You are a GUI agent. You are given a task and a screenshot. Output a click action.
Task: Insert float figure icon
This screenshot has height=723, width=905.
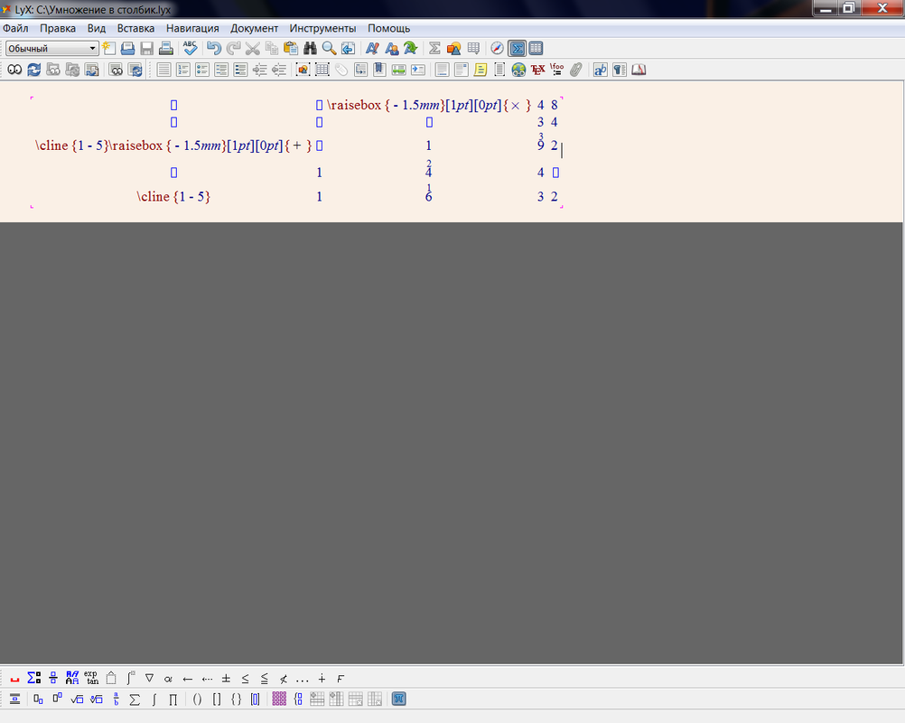[303, 70]
